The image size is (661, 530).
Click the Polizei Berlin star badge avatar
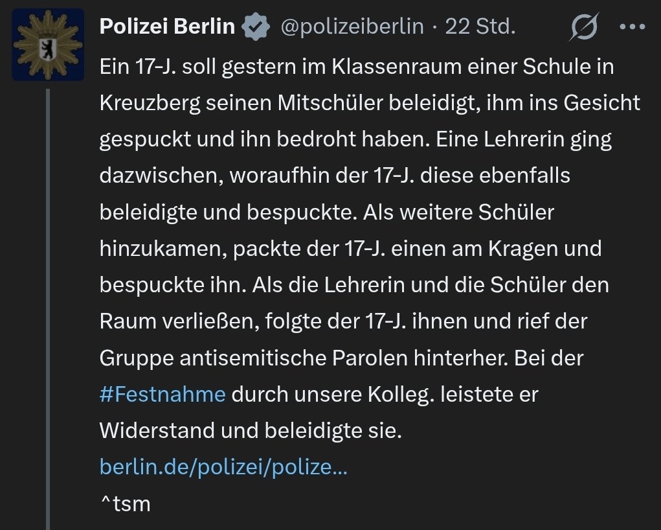tap(49, 44)
